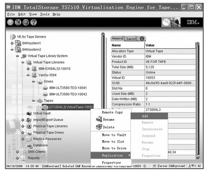
Task: Click the properties table scroll-down arrow
Action: coord(198,157)
